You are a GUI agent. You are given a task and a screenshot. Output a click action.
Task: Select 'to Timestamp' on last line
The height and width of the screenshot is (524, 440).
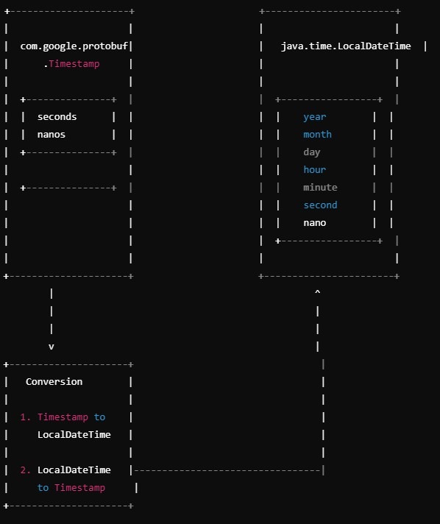pos(71,488)
